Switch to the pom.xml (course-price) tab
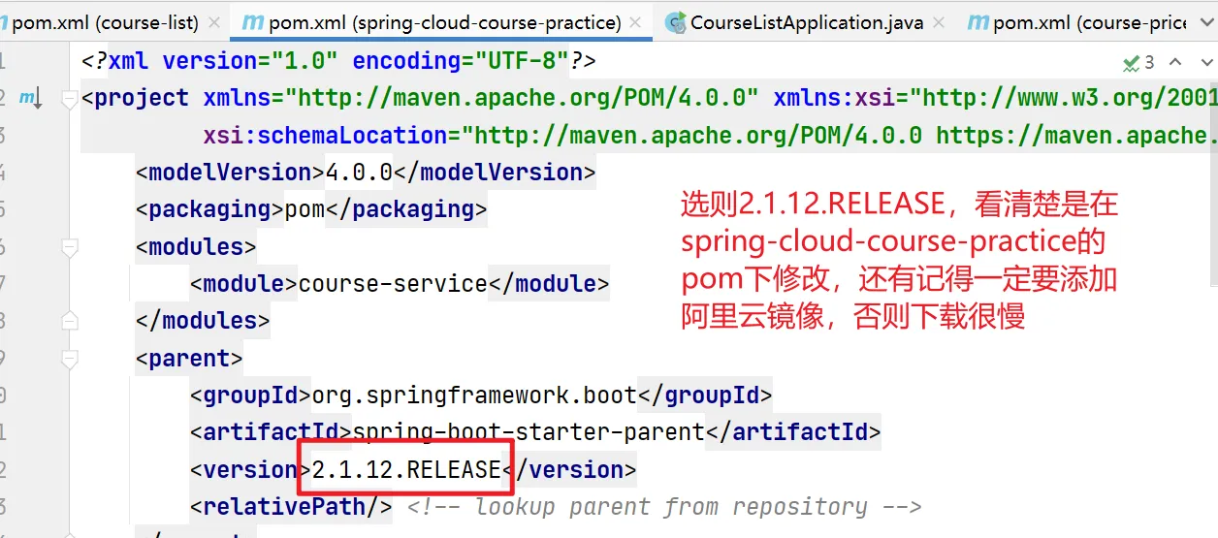This screenshot has height=538, width=1218. [1076, 21]
